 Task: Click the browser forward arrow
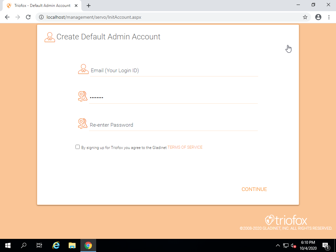click(18, 17)
